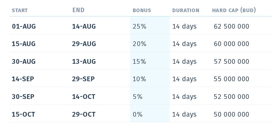The width and height of the screenshot is (278, 132).
Task: Click the 15% bonus cell
Action: [139, 61]
